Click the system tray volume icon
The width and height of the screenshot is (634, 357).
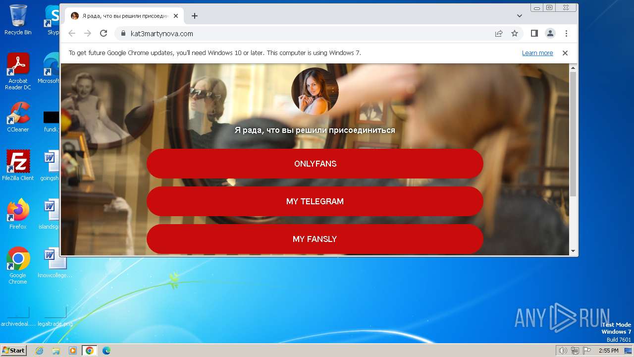[563, 351]
